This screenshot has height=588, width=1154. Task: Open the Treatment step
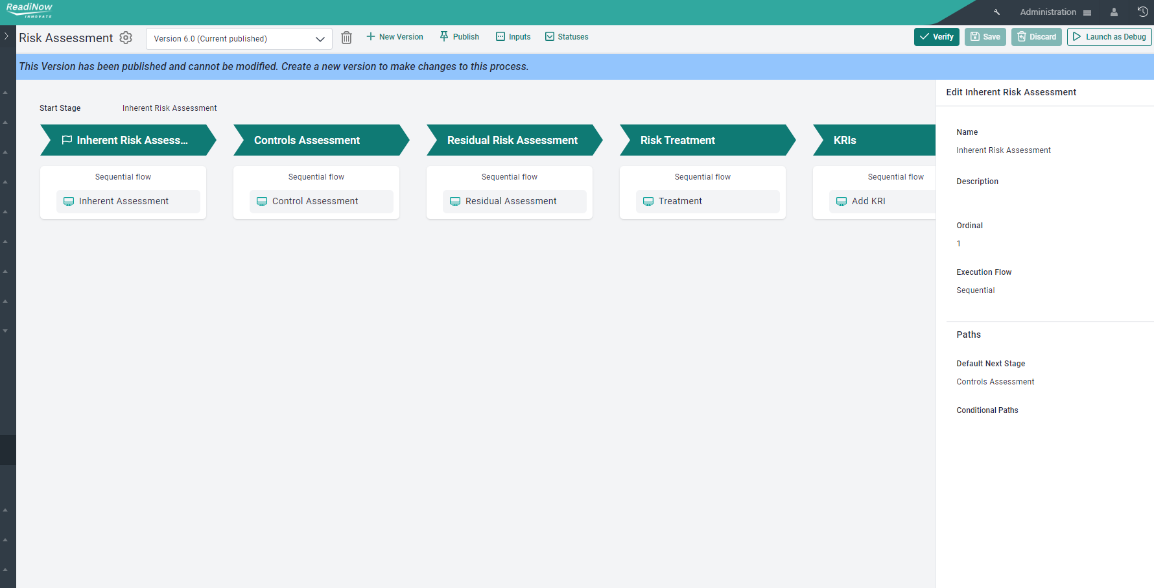click(x=708, y=202)
